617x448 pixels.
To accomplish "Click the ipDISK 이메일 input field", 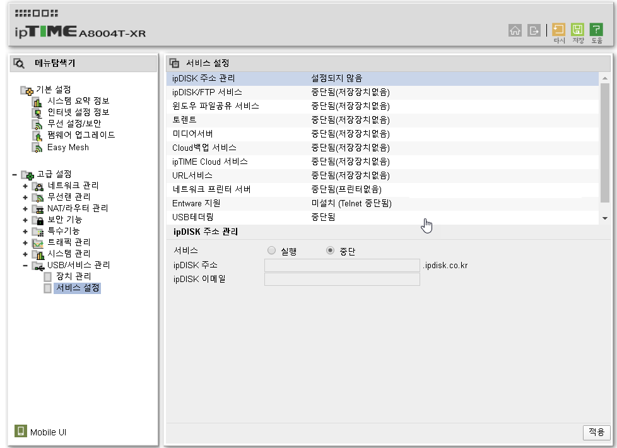I will pyautogui.click(x=342, y=279).
